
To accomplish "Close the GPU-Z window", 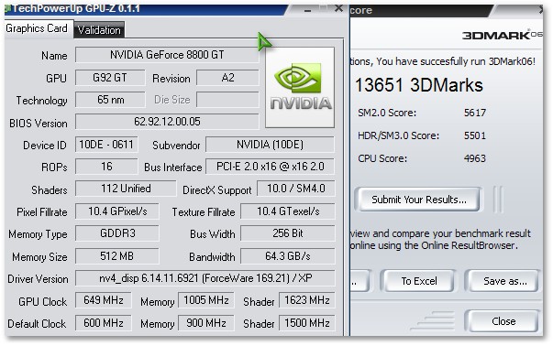I will [338, 8].
